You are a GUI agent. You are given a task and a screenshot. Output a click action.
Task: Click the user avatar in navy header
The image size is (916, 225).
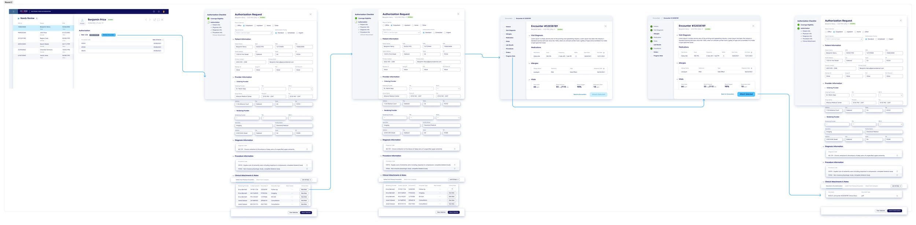click(164, 11)
